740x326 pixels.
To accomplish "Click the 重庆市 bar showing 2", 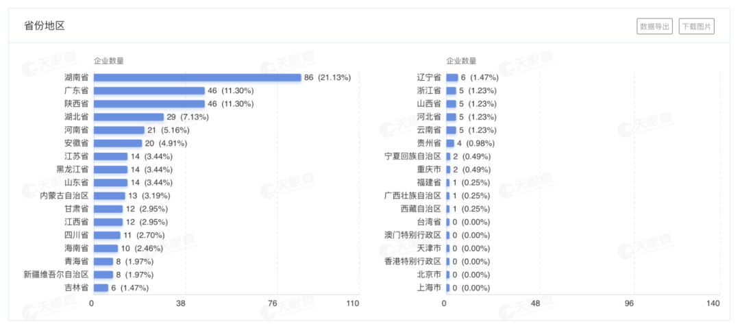I will point(447,169).
